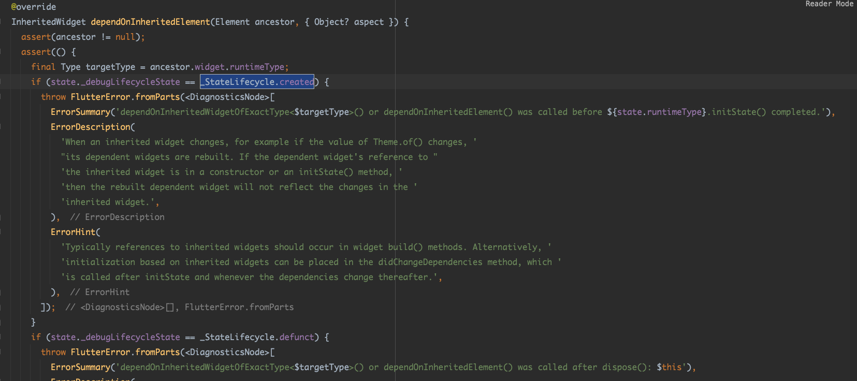Click the highlighted _StateLifecycle.created selection
This screenshot has height=381, width=857.
pos(257,82)
